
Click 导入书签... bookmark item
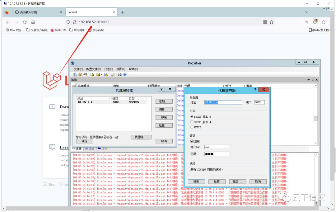[x=14, y=30]
